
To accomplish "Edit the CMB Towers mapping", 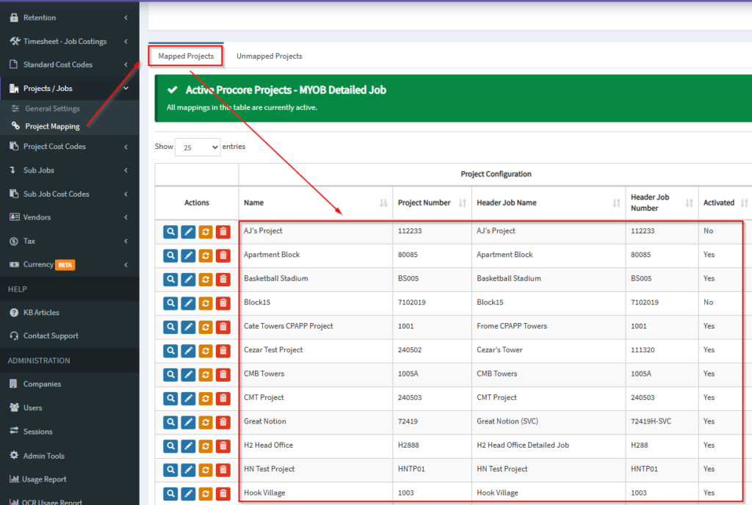I will tap(188, 374).
